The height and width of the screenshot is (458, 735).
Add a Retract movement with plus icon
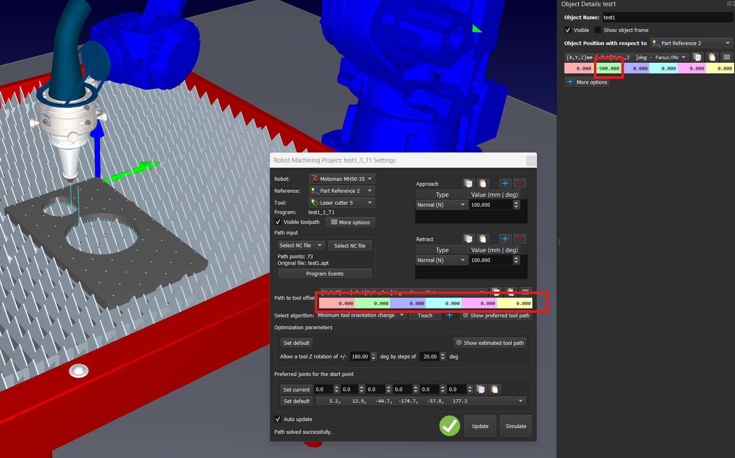(505, 239)
